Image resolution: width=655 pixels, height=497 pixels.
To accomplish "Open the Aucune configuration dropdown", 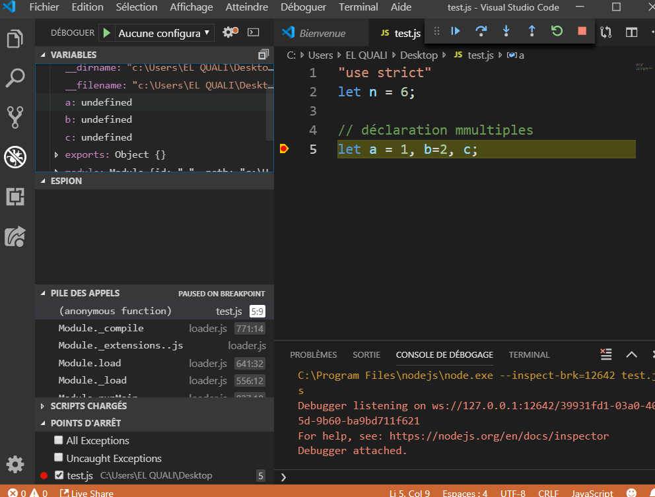I will pyautogui.click(x=164, y=34).
